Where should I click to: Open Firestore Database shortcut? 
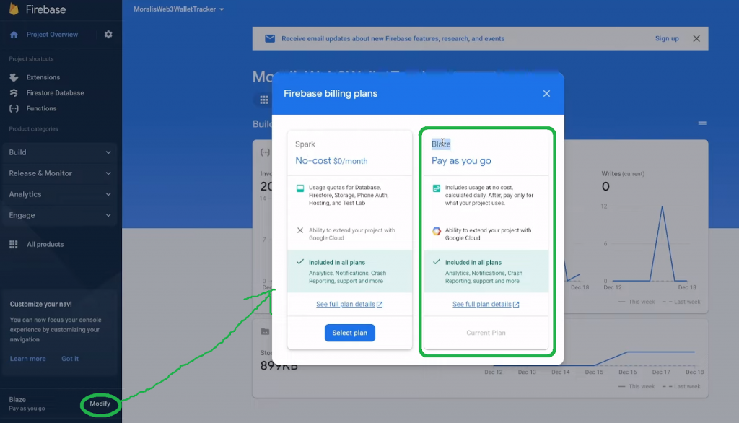[x=55, y=93]
